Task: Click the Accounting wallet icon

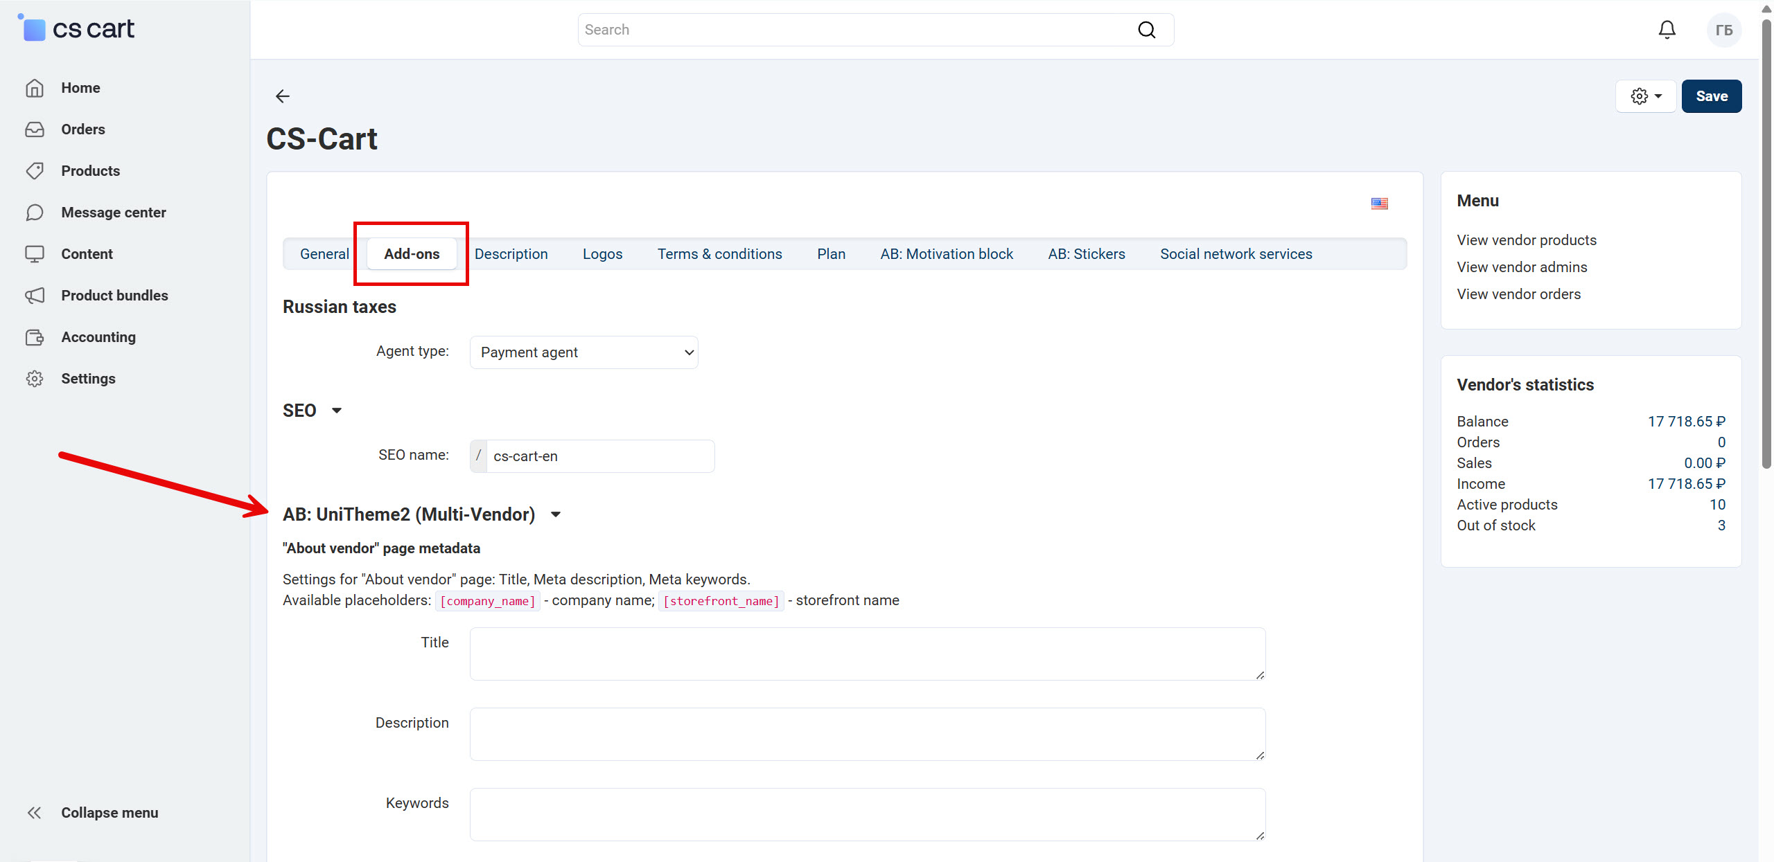Action: tap(35, 337)
